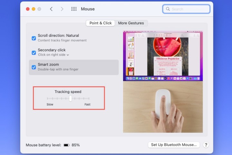Click the Secondary click label text

(x=52, y=50)
